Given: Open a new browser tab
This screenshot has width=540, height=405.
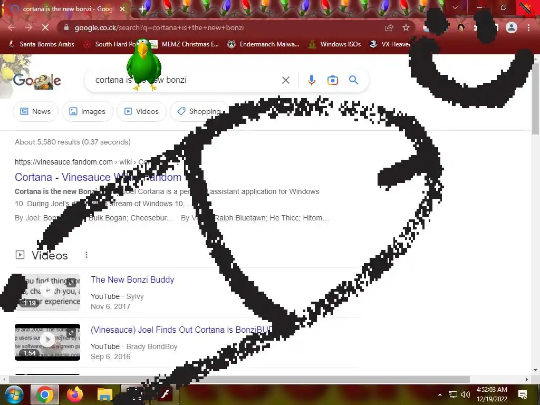Looking at the screenshot, I should [x=142, y=9].
